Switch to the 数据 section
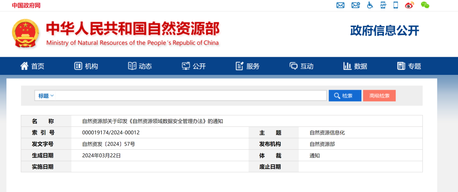The image size is (458, 192). click(355, 66)
